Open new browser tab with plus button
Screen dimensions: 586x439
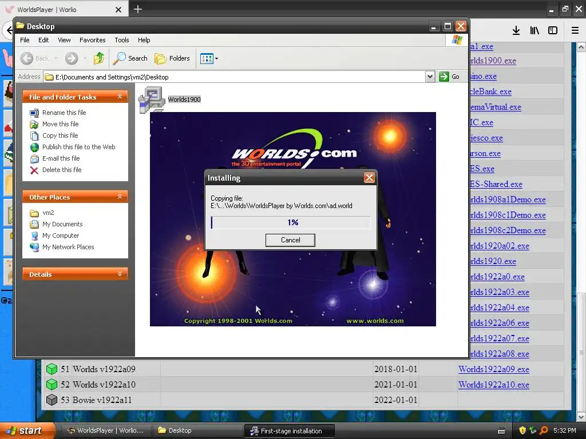tap(138, 9)
